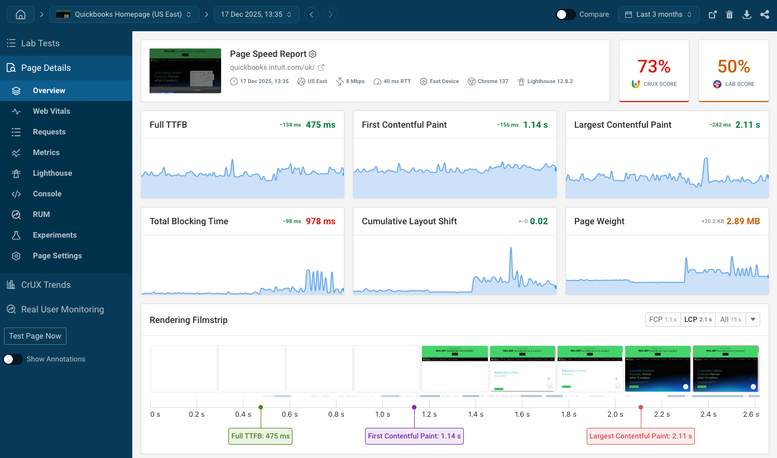This screenshot has height=458, width=777.
Task: Turn on Show Annotations
Action: tap(13, 359)
